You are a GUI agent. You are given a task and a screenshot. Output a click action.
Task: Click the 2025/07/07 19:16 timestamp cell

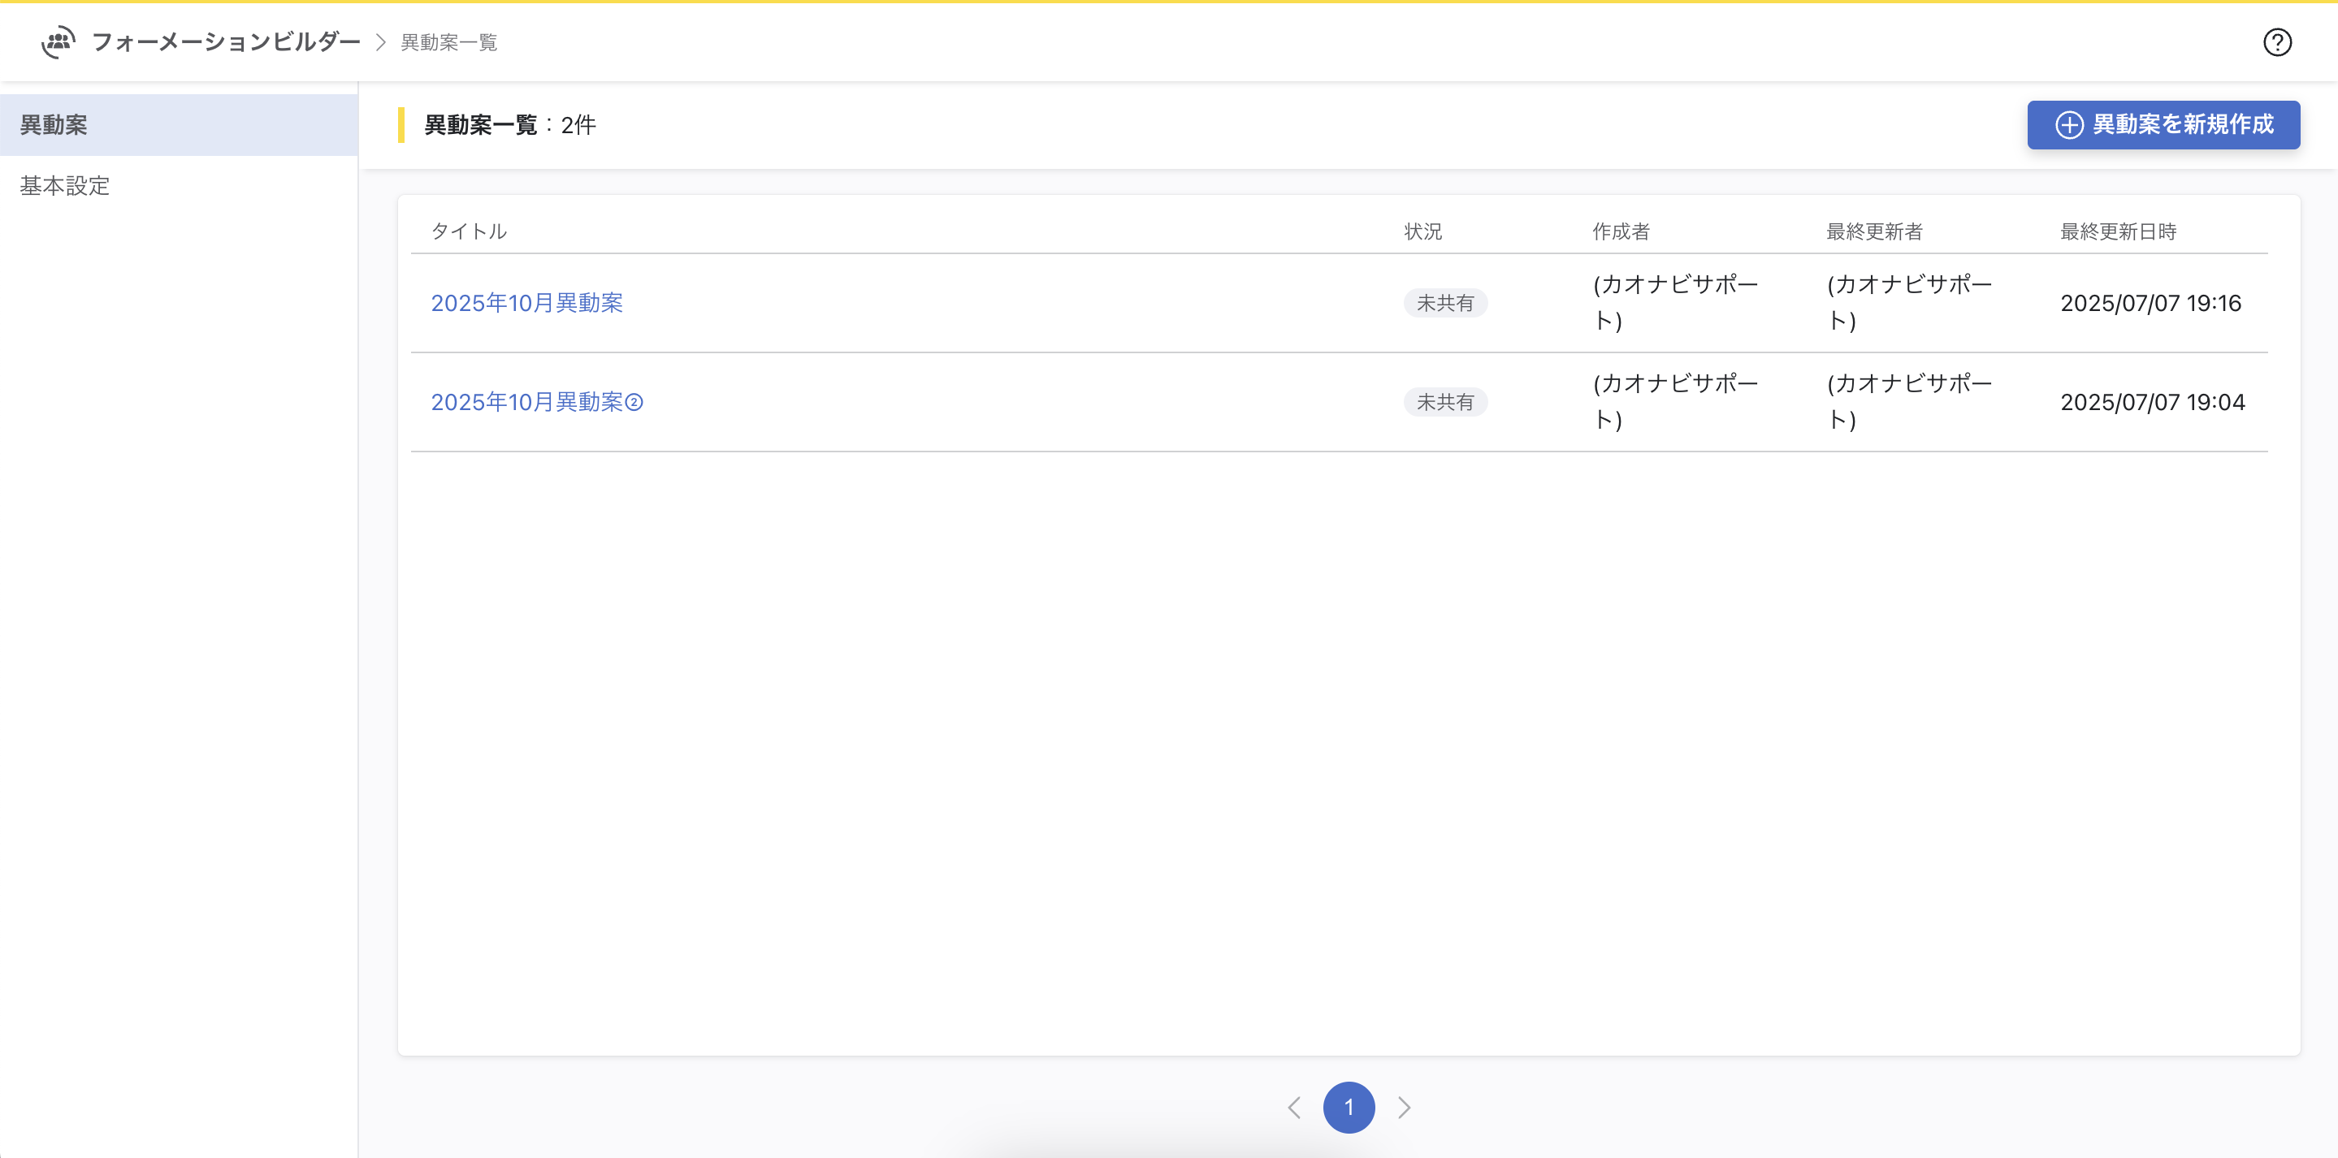2150,303
